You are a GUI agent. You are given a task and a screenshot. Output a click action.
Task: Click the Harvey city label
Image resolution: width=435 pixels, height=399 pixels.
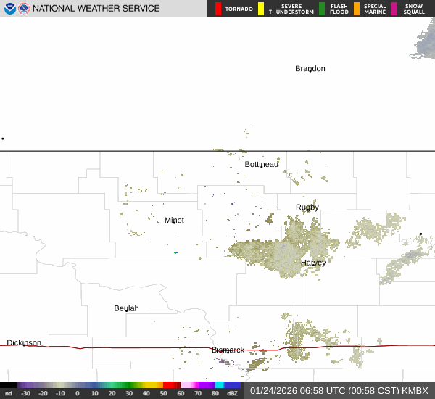tap(313, 263)
